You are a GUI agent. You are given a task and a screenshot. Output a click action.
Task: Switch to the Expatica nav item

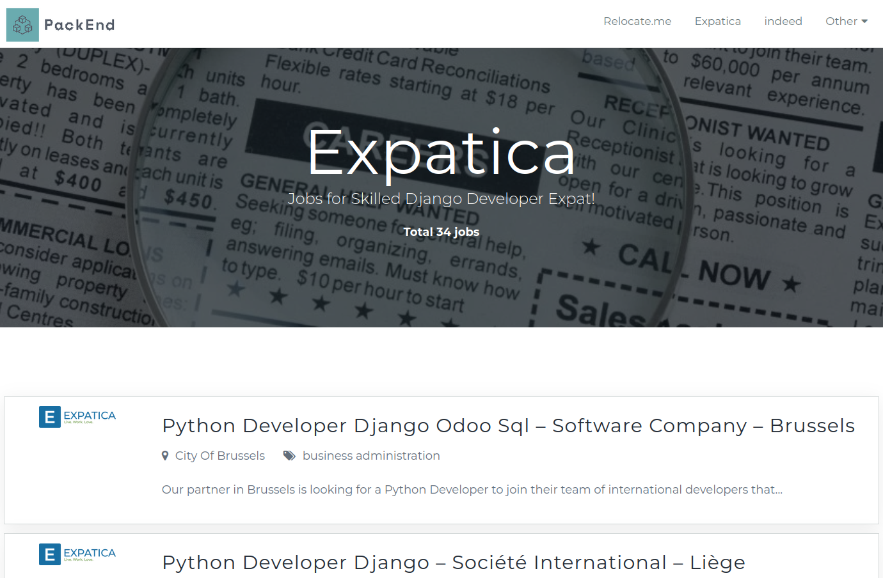[718, 21]
